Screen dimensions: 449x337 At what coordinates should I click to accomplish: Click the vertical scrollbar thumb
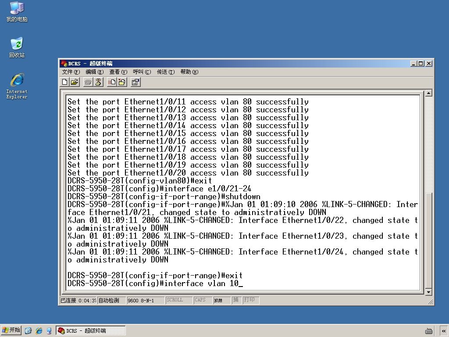pos(428,240)
